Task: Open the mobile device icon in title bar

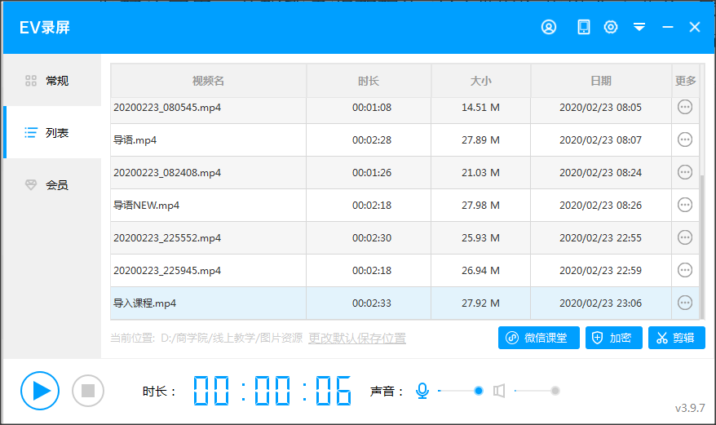Action: [584, 28]
